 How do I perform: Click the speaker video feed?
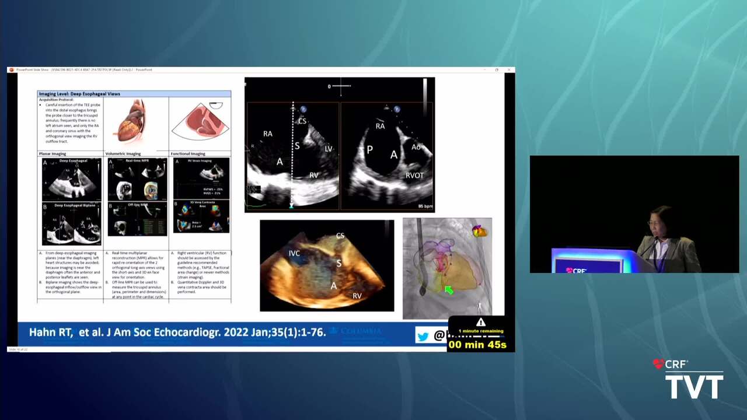[634, 214]
